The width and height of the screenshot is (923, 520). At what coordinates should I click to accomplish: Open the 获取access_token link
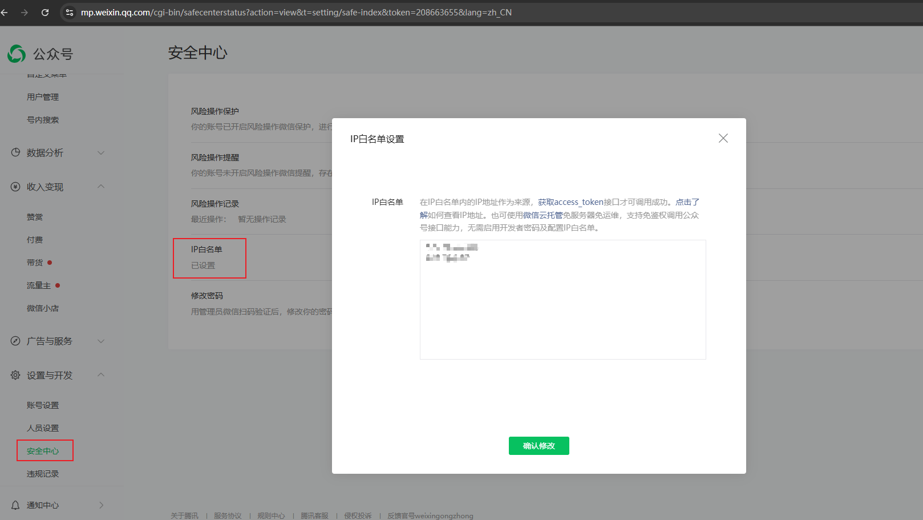570,202
